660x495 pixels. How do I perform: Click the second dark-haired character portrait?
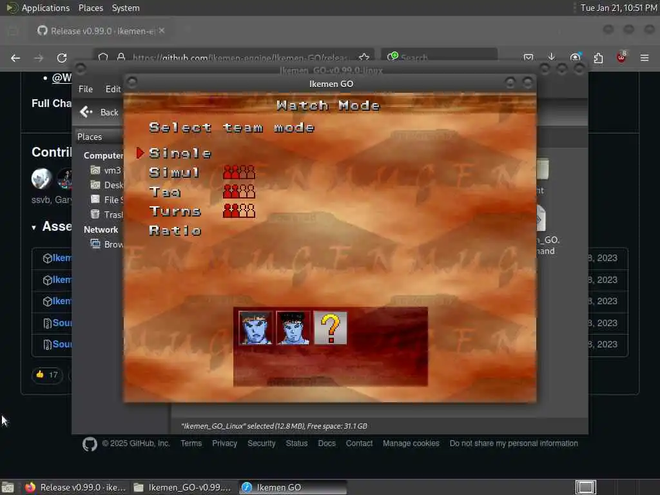[x=293, y=328]
